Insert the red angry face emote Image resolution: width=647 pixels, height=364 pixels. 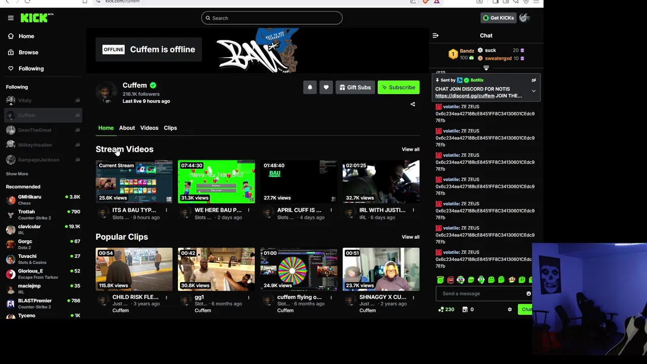450,280
